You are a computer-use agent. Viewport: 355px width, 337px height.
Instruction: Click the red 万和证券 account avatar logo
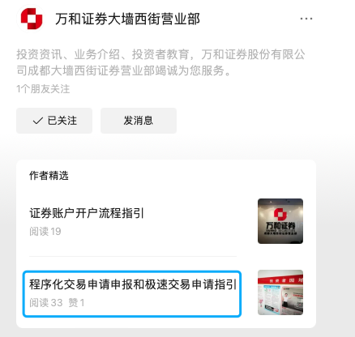point(32,19)
